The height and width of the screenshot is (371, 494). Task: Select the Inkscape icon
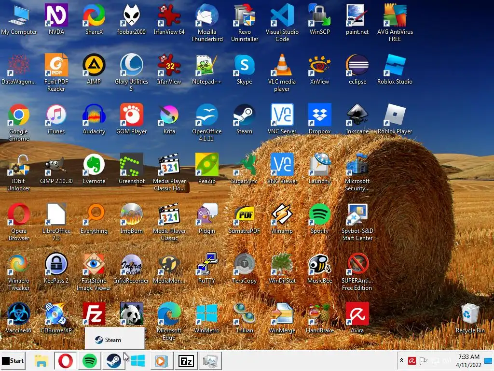point(357,119)
